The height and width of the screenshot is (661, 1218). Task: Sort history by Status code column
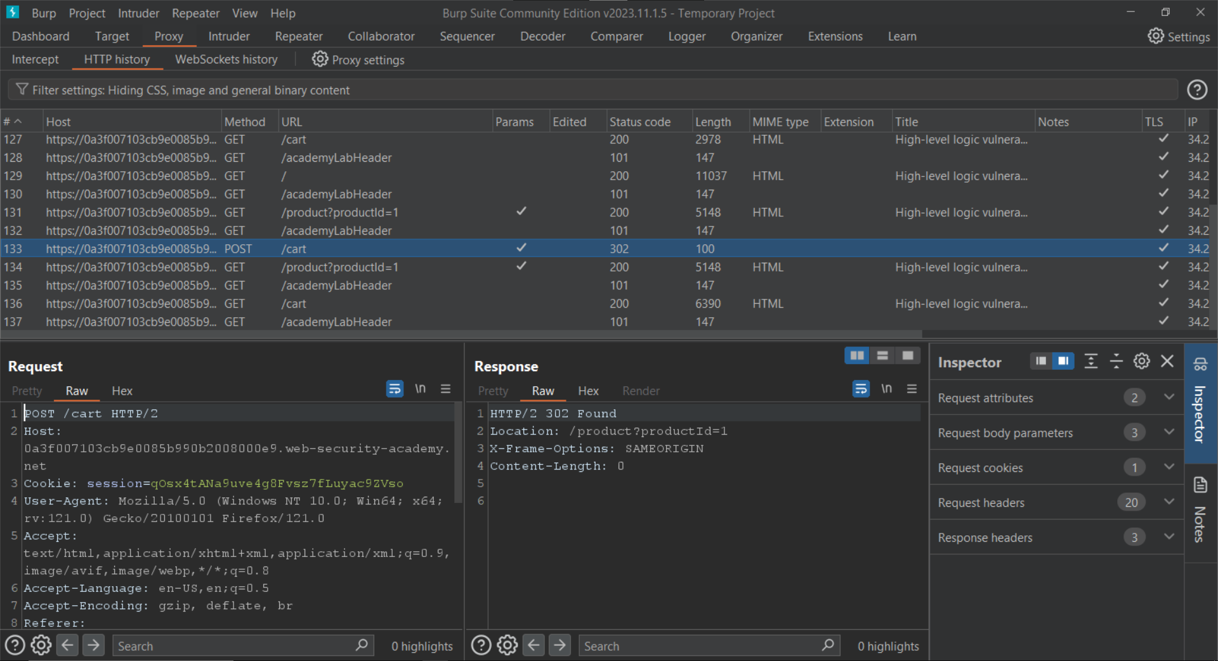coord(639,122)
